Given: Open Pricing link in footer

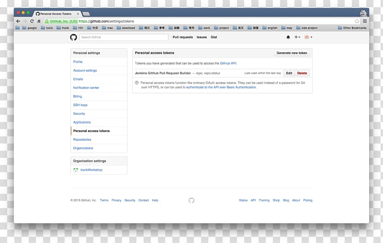Looking at the screenshot, I should 308,200.
